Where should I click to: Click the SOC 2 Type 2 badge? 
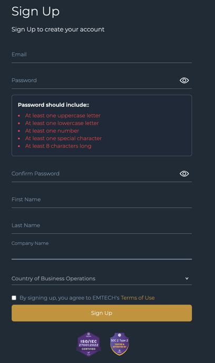tap(119, 344)
